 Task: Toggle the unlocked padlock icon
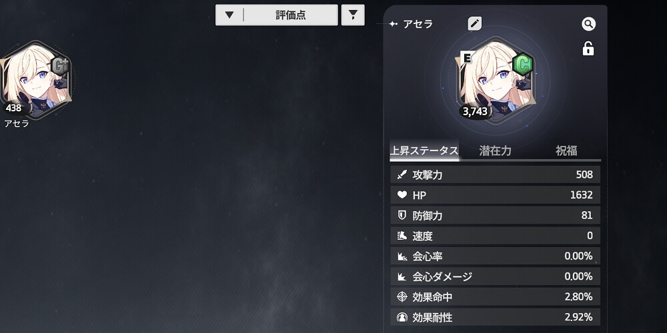[588, 48]
